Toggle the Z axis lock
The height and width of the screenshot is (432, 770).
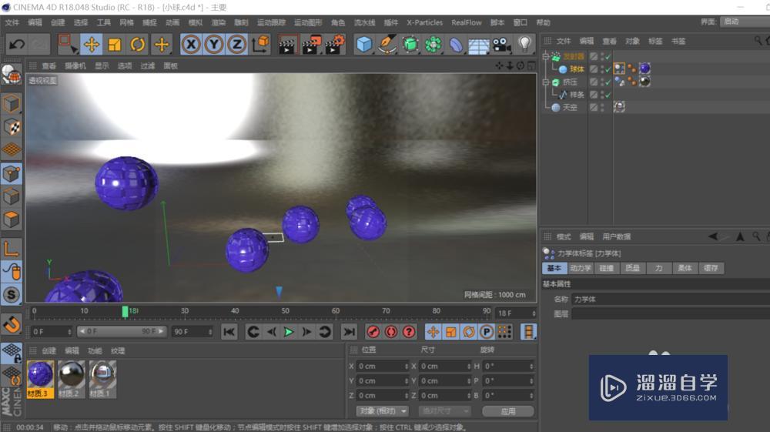236,45
